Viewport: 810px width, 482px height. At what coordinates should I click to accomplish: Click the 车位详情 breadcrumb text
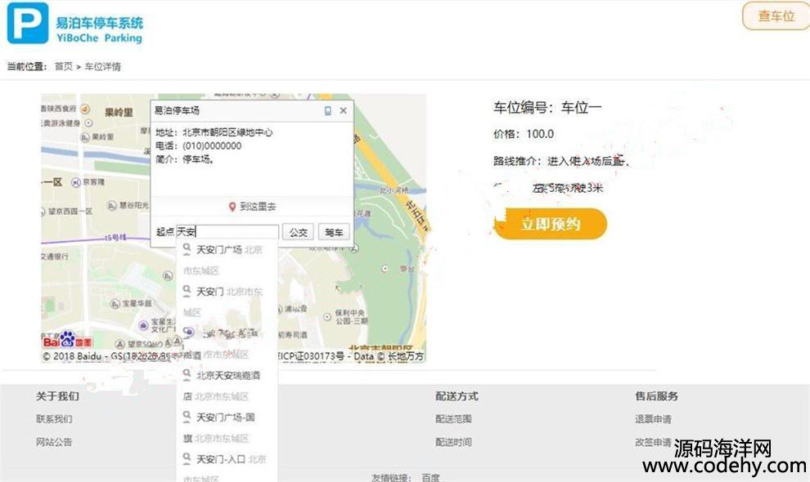[102, 66]
